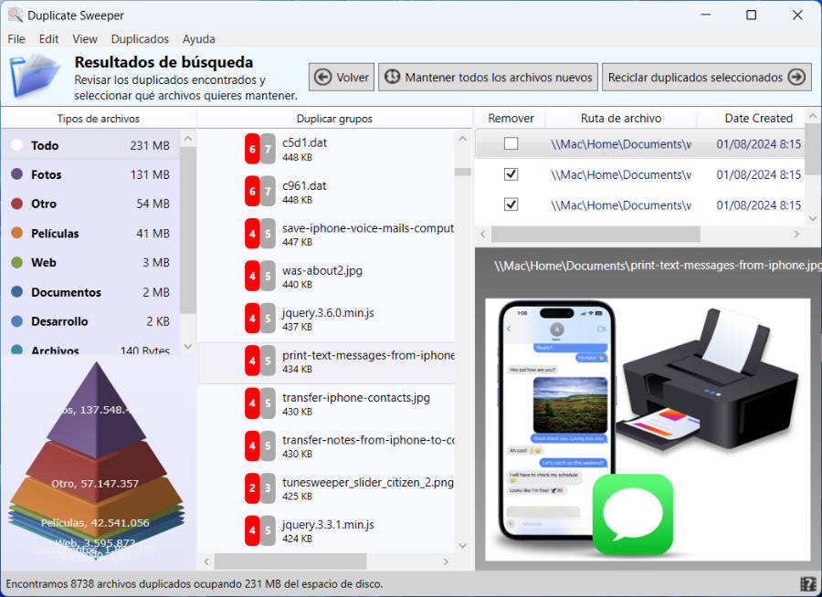Open the Duplicados menu

(140, 39)
